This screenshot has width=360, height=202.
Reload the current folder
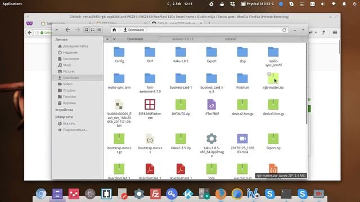[x=284, y=30]
